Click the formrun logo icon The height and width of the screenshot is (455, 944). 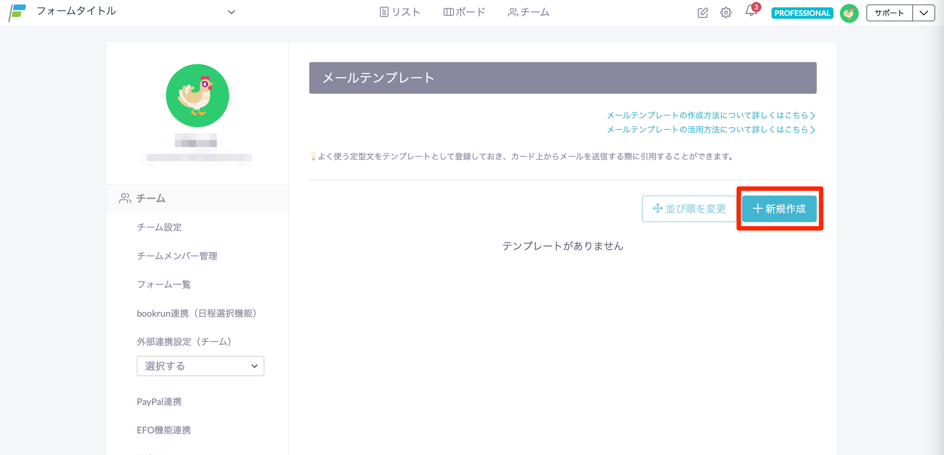(18, 12)
